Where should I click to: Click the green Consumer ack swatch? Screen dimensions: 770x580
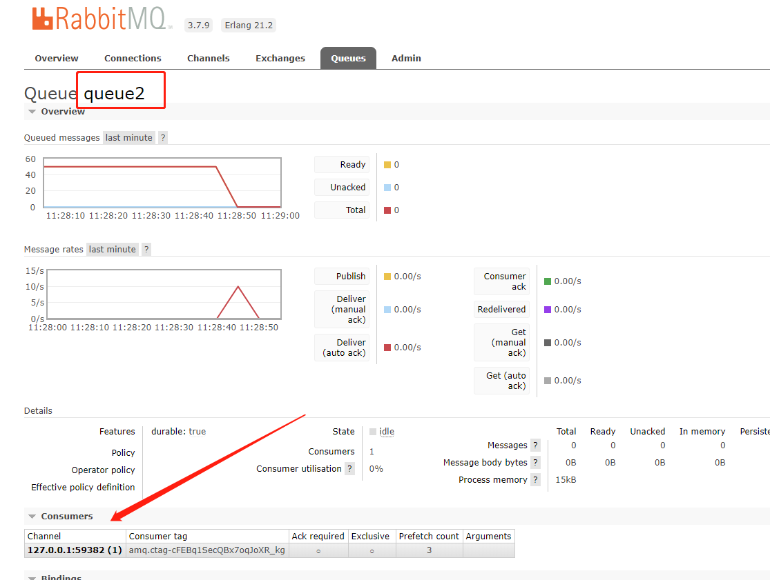click(548, 281)
